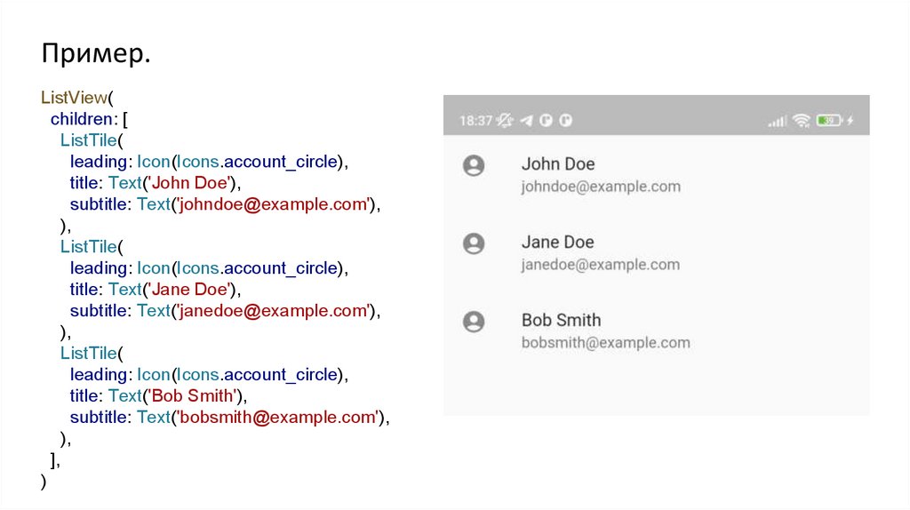Screen dimensions: 910x510
Task: Select the Jane Doe name in the phone list
Action: (x=558, y=243)
